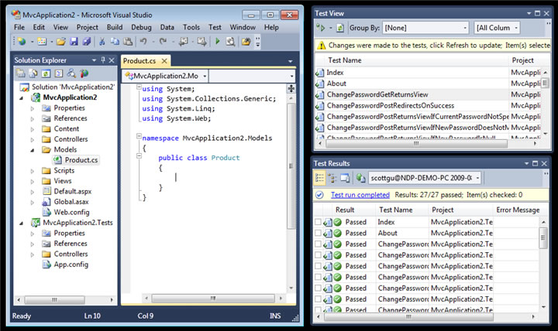The image size is (558, 331).
Task: Click Refresh icon in Test View toolbar
Action: 340,28
